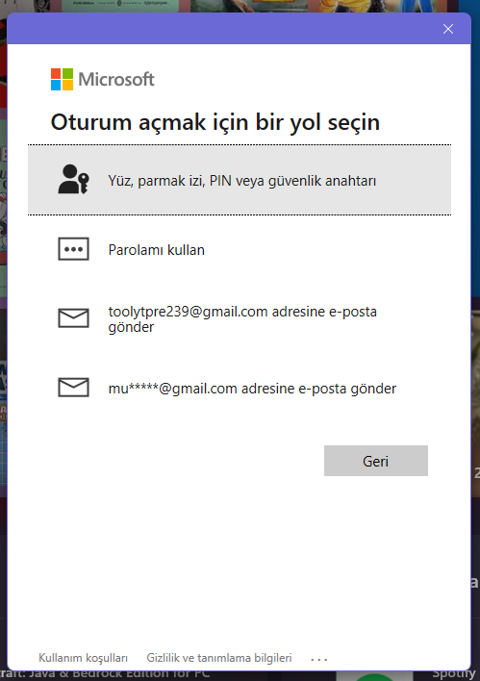Send email to toolytpre239@gmail.com option

pyautogui.click(x=240, y=318)
